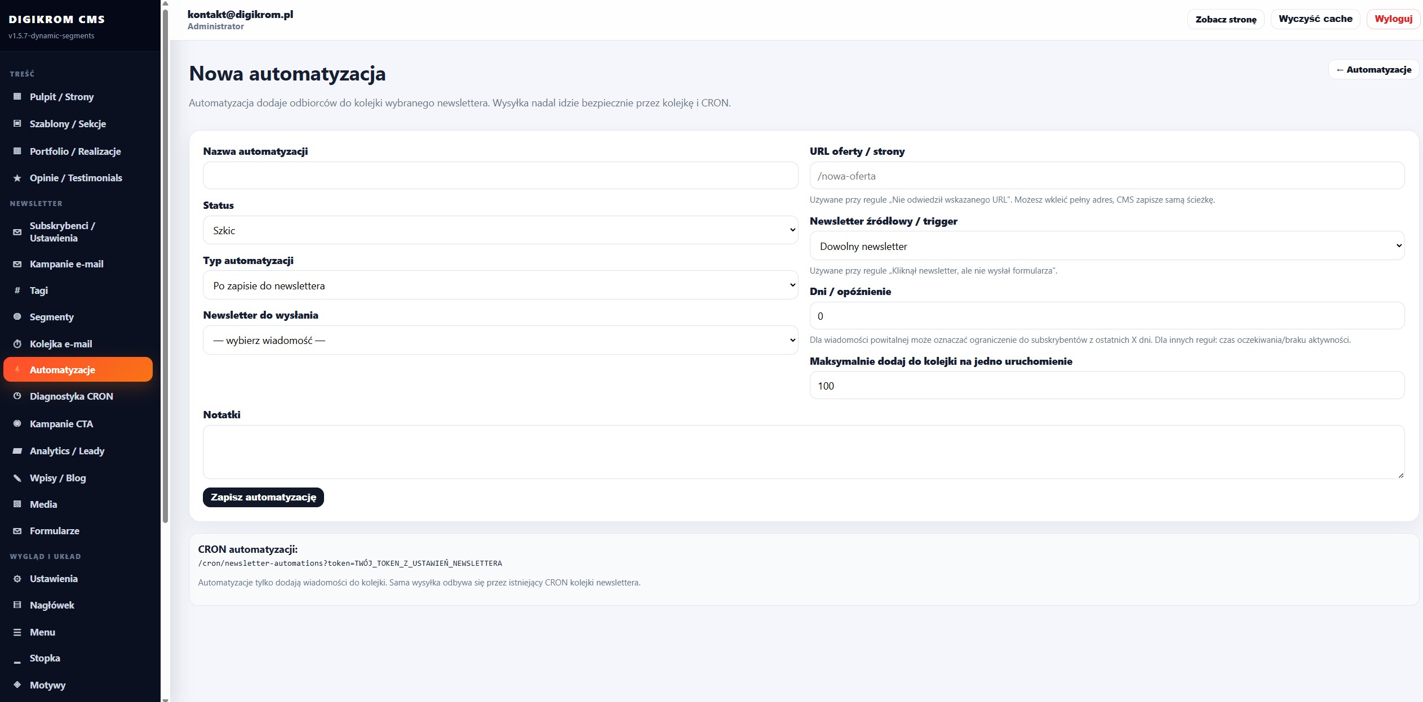Focus the Nazwa automatyzacji text field
The height and width of the screenshot is (702, 1423).
coord(500,176)
